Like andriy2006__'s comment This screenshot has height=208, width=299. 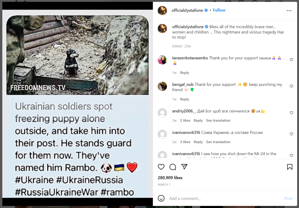(x=291, y=113)
